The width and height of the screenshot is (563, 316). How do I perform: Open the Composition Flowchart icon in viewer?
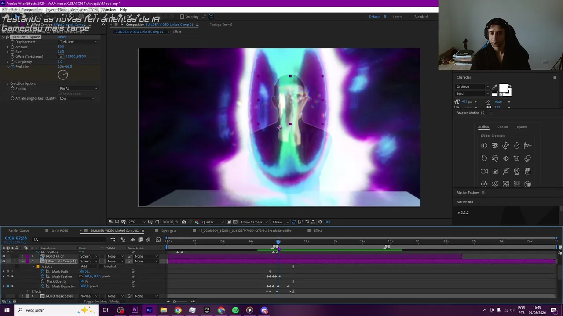[x=313, y=222]
